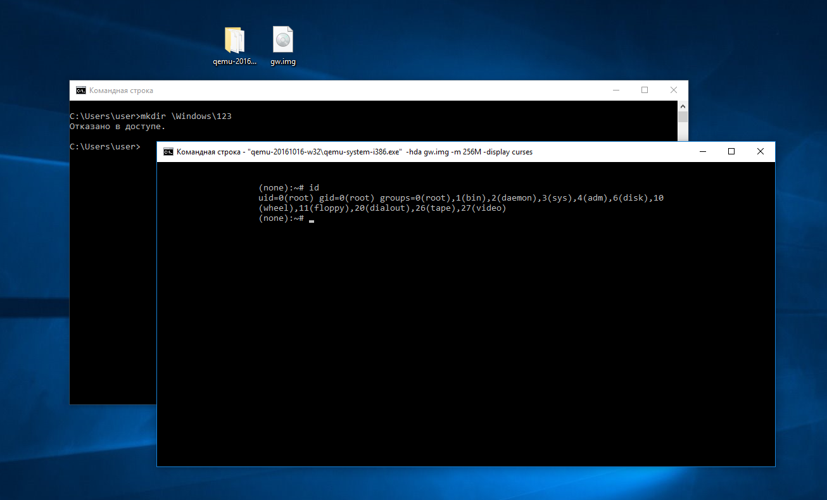Image resolution: width=827 pixels, height=500 pixels.
Task: Click the back window title 'Командная строка'
Action: [x=121, y=91]
